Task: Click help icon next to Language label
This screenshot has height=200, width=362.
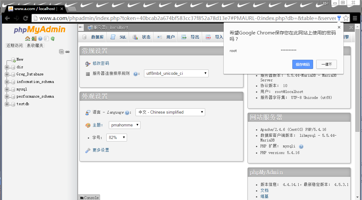Action: tap(127, 113)
